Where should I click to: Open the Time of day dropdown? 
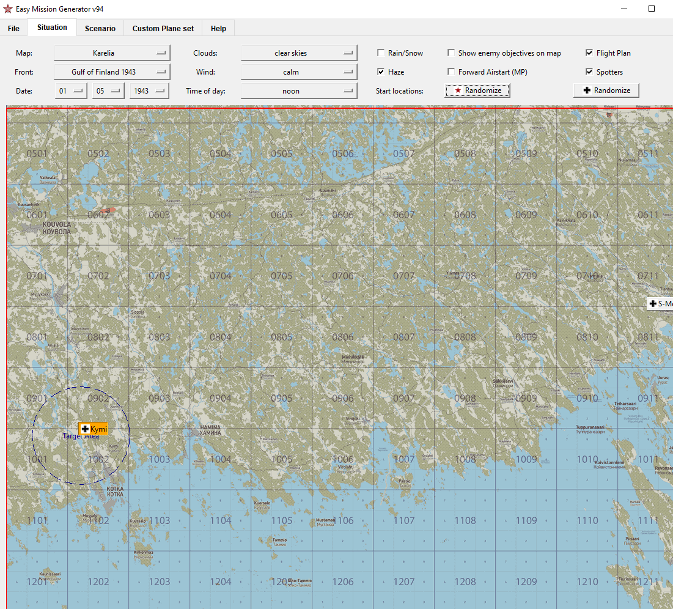tap(299, 91)
